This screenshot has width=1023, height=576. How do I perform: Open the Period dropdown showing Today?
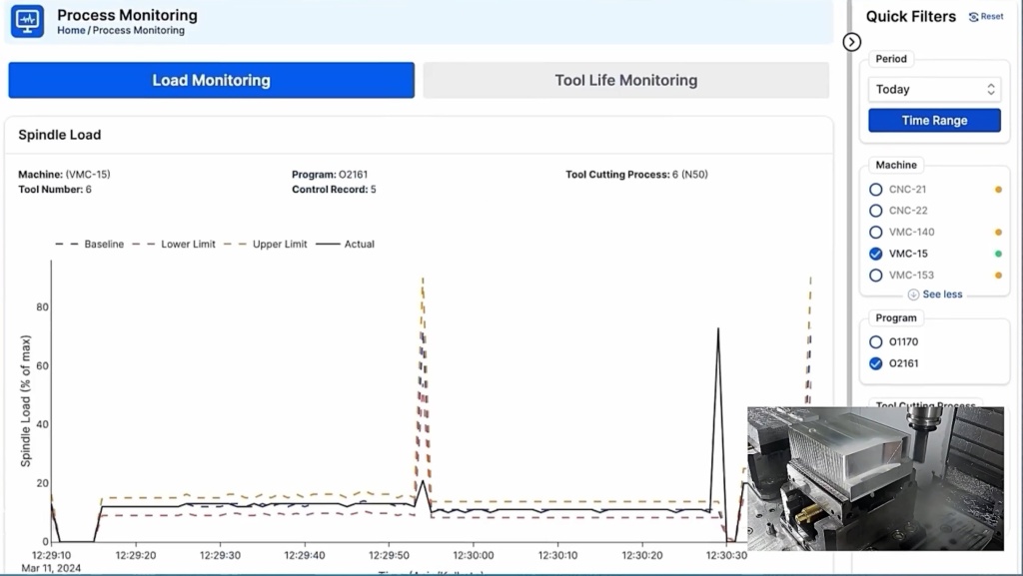click(x=934, y=89)
